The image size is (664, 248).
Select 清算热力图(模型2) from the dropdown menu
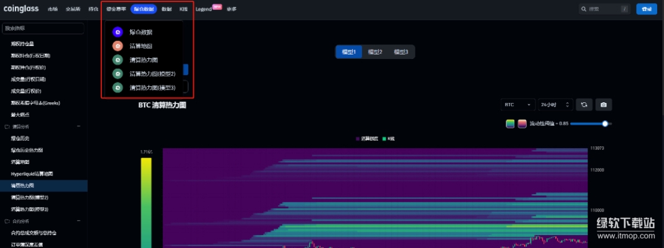pyautogui.click(x=148, y=74)
